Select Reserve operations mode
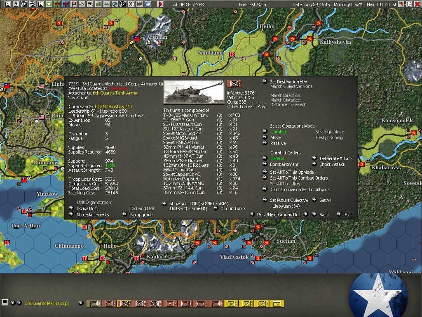422x317 pixels. click(x=278, y=143)
